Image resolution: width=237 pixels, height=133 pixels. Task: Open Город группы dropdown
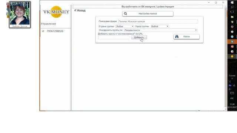click(160, 26)
